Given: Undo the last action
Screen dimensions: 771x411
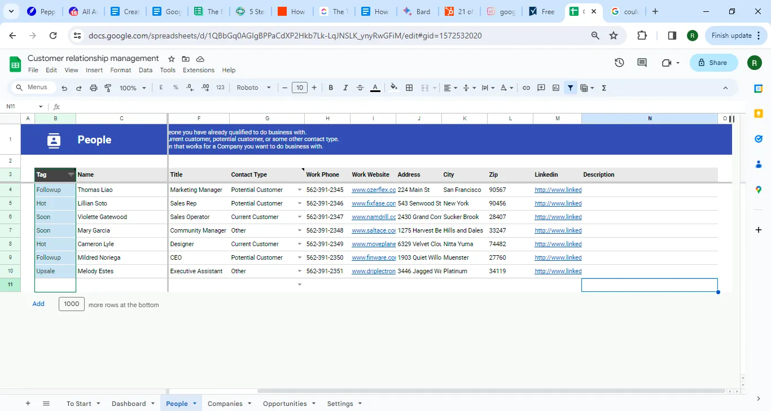Looking at the screenshot, I should (64, 88).
